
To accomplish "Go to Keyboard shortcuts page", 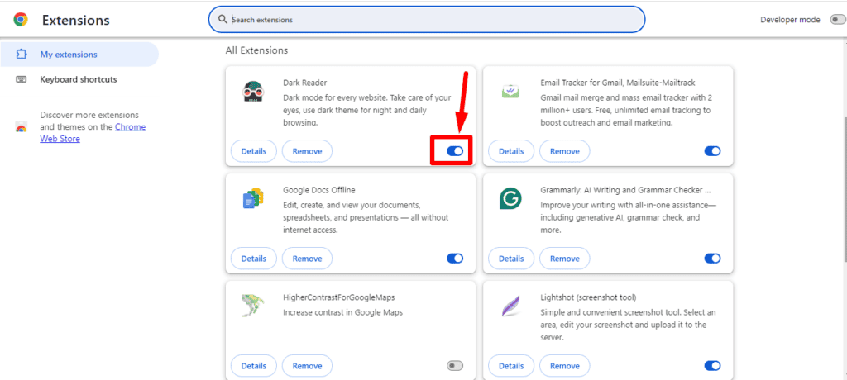I will pyautogui.click(x=79, y=79).
